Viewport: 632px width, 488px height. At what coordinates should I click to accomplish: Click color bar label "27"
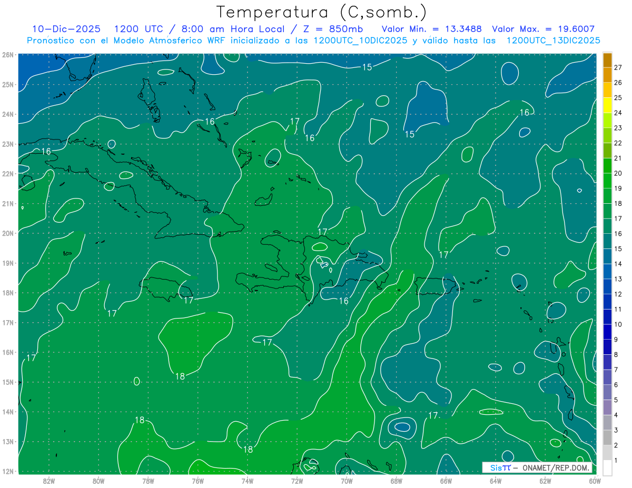618,67
